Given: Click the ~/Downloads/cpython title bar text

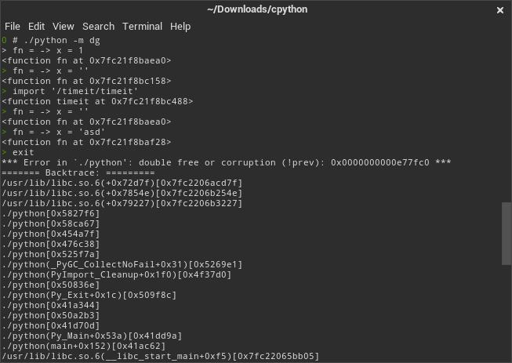Looking at the screenshot, I should tap(256, 9).
